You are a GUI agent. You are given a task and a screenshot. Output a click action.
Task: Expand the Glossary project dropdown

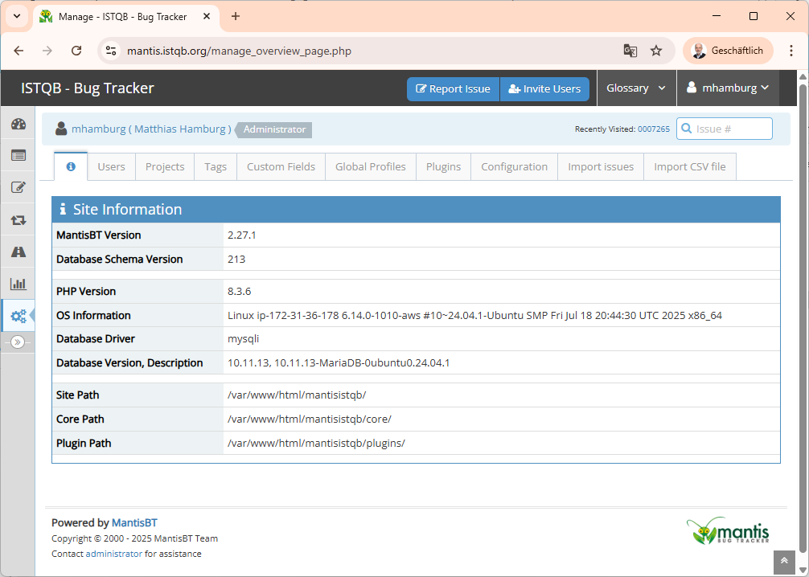coord(636,88)
